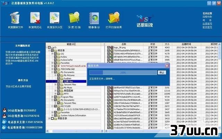Viewport: 222px width, 139px height.
Task: Click the file list vertical scrollbar
Action: [x=219, y=87]
